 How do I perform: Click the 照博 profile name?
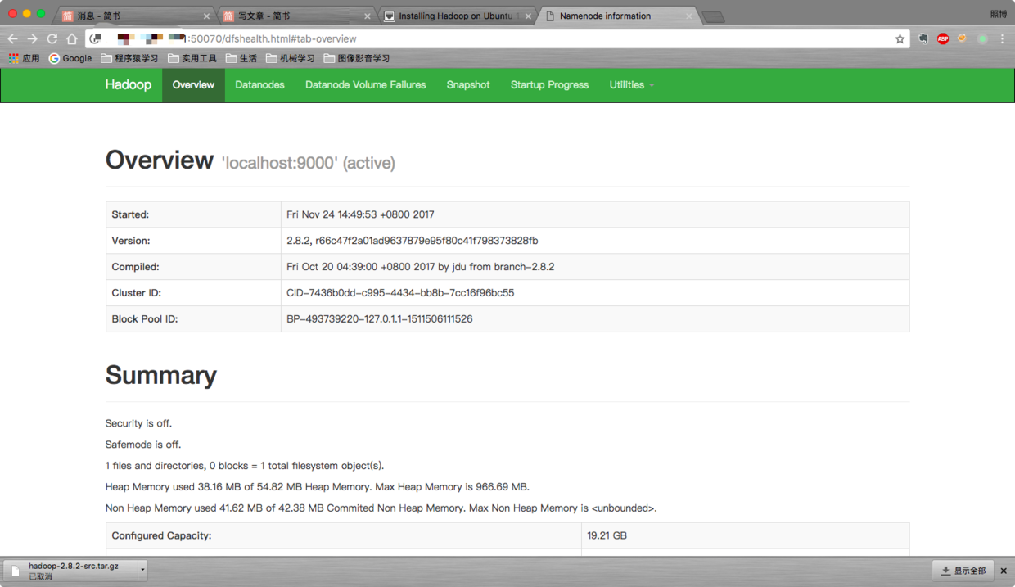(x=998, y=14)
